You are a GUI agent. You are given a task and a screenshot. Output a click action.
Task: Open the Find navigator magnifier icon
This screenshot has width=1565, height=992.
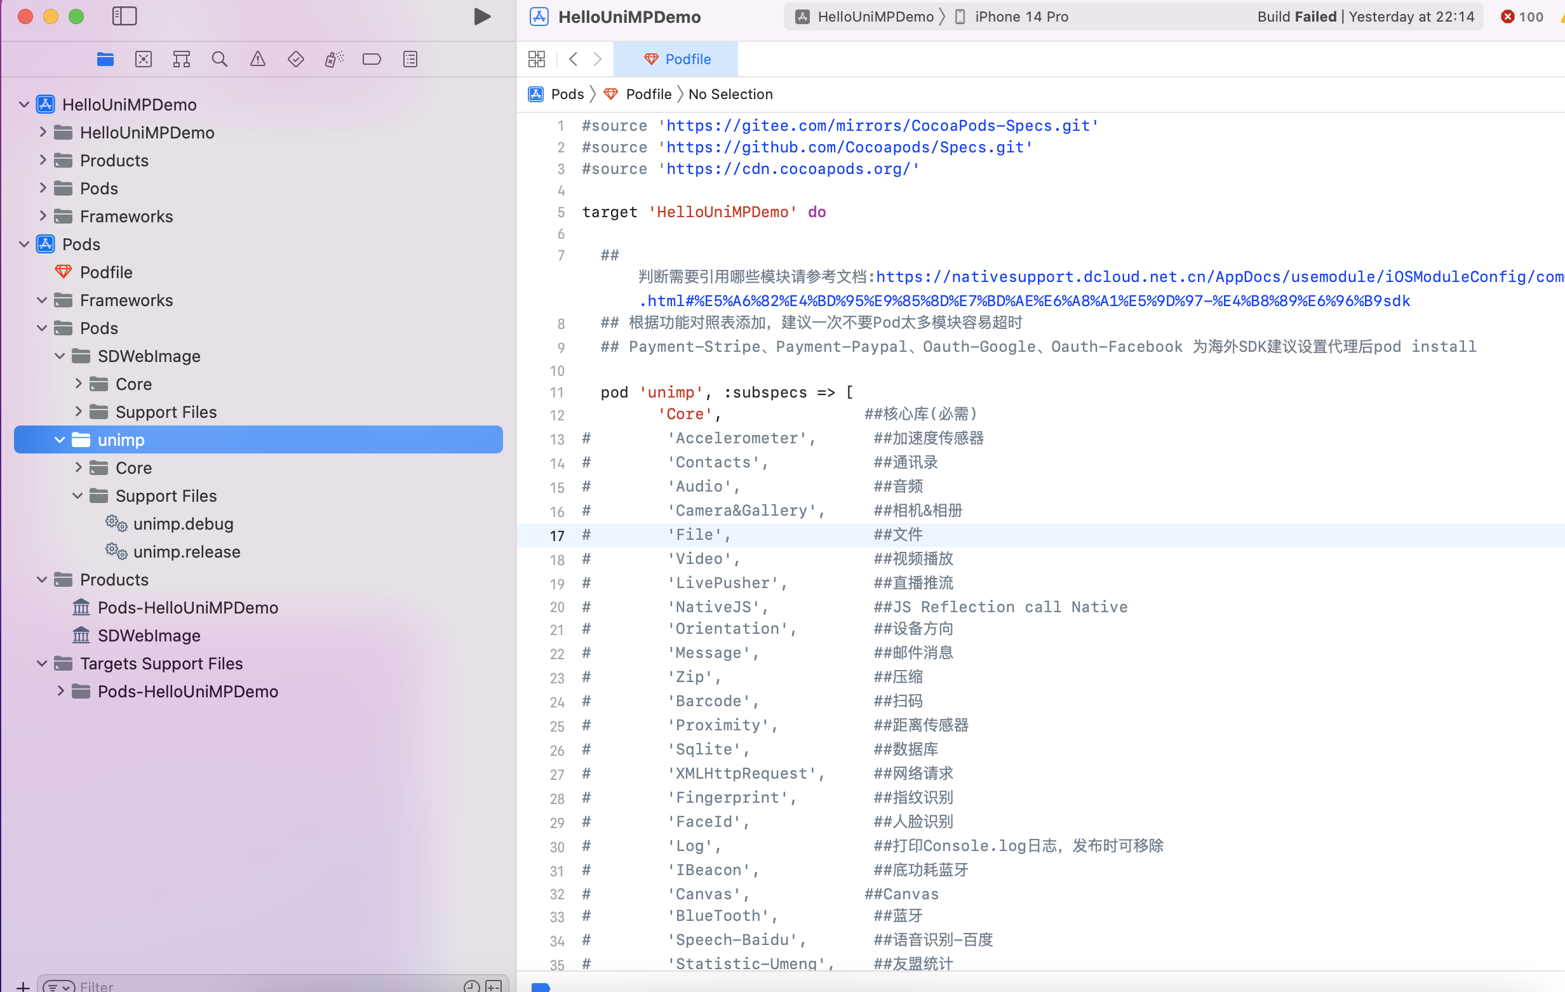(x=220, y=59)
